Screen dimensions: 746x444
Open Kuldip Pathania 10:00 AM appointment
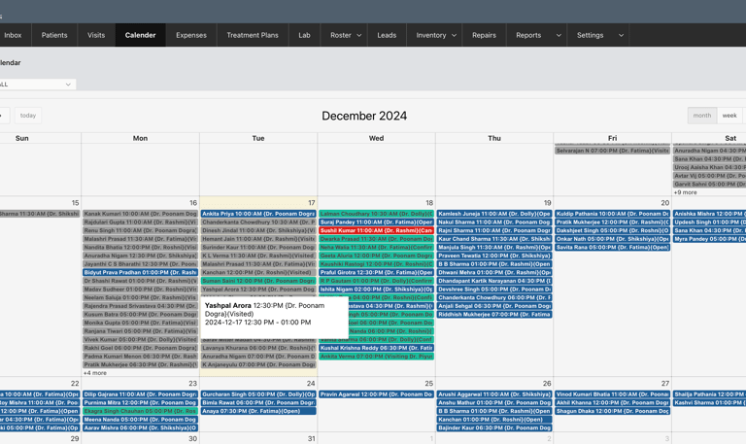pyautogui.click(x=612, y=214)
